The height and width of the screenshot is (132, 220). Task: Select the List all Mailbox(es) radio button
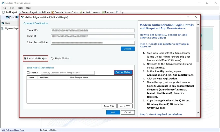point(25,58)
